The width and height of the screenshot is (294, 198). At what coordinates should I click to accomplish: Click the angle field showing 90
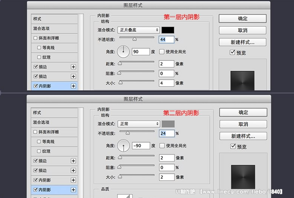(141, 52)
